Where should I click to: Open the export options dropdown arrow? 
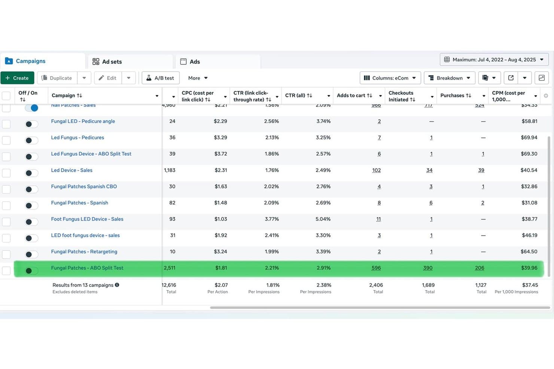(x=524, y=78)
